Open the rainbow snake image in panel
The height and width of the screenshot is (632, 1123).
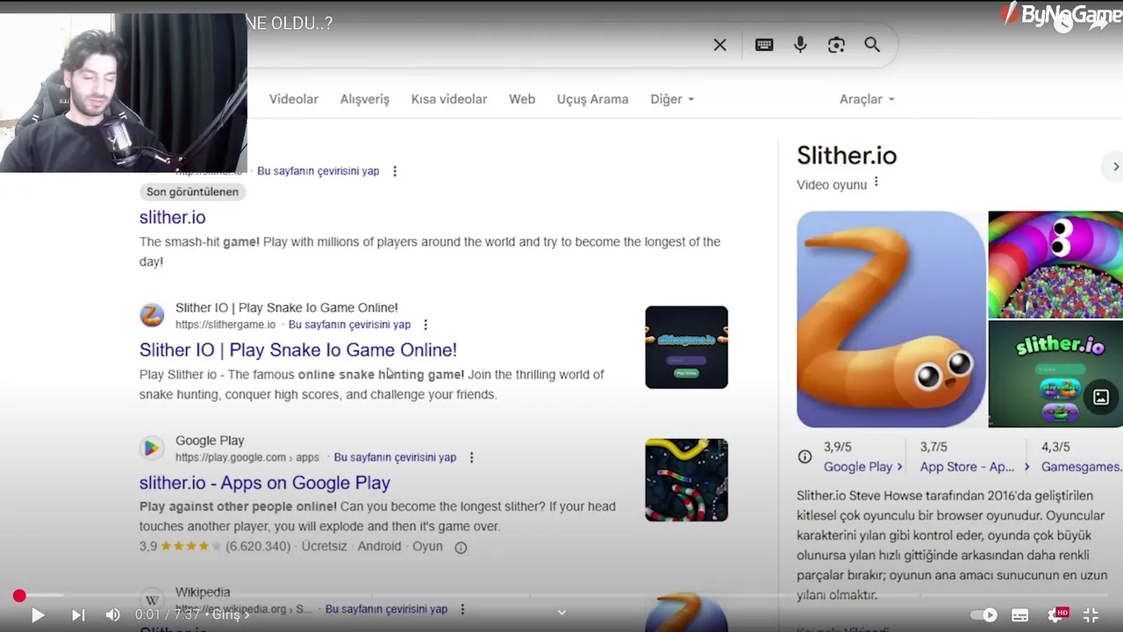pos(1055,264)
